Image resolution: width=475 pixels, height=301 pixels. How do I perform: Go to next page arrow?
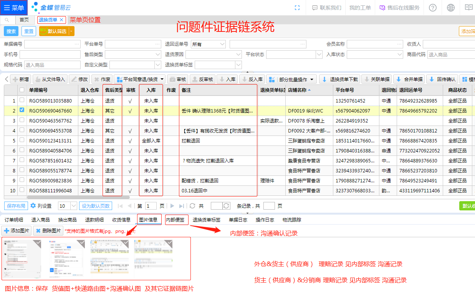[x=172, y=206]
